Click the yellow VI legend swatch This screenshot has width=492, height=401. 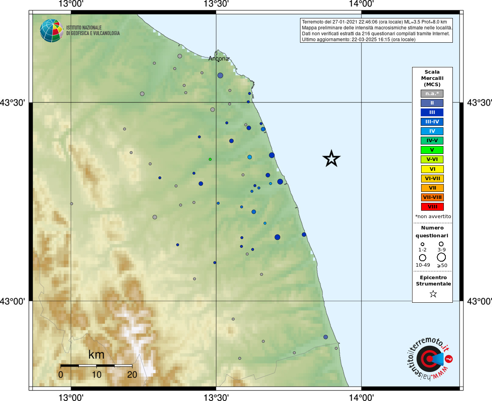(432, 169)
